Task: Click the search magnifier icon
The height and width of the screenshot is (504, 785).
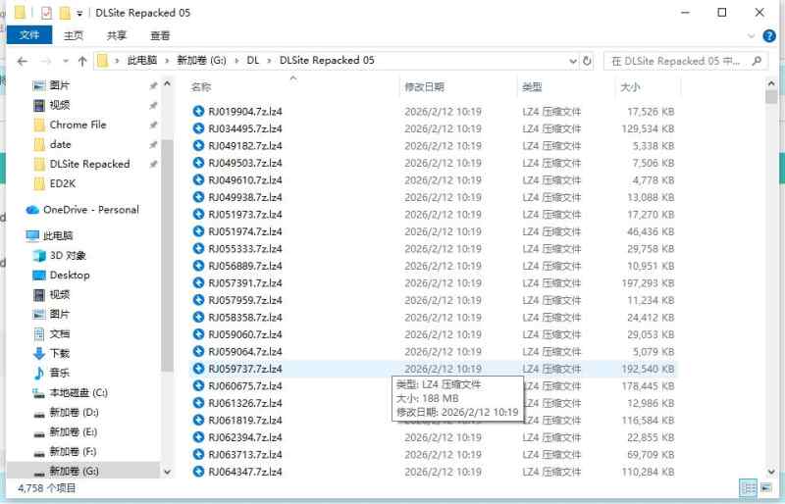Action: pos(757,61)
